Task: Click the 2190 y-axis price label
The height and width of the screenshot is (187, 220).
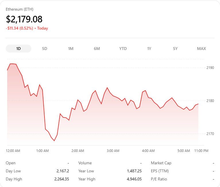Action: (x=210, y=68)
